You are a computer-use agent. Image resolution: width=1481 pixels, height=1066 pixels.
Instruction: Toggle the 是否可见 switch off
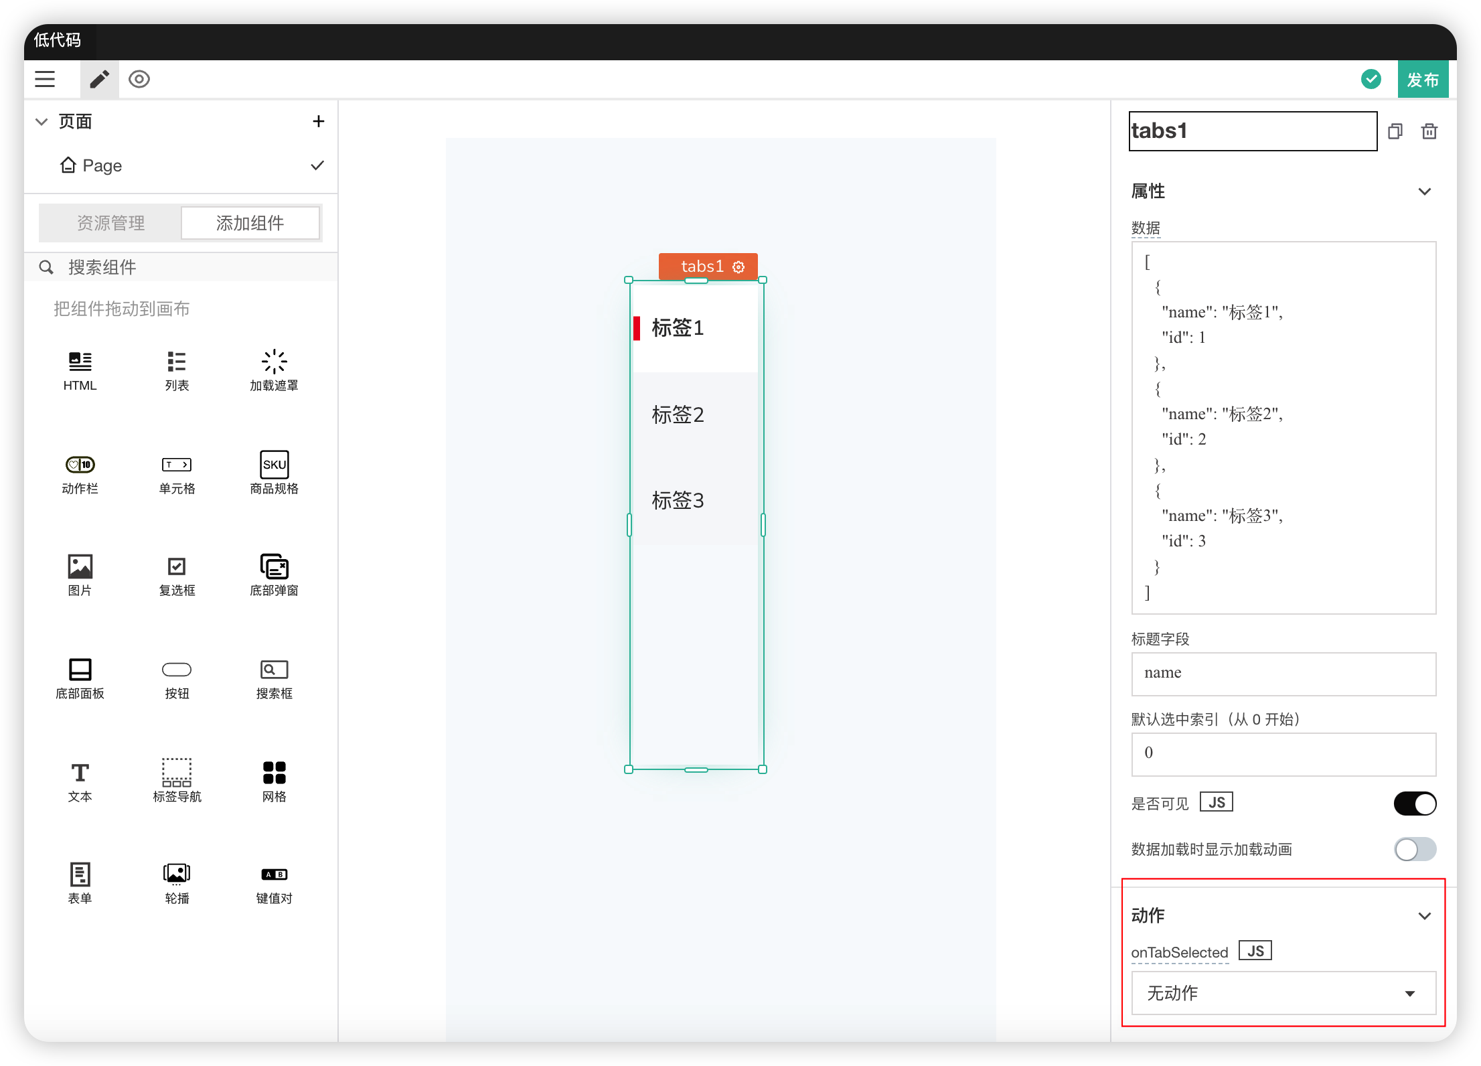[x=1414, y=804]
